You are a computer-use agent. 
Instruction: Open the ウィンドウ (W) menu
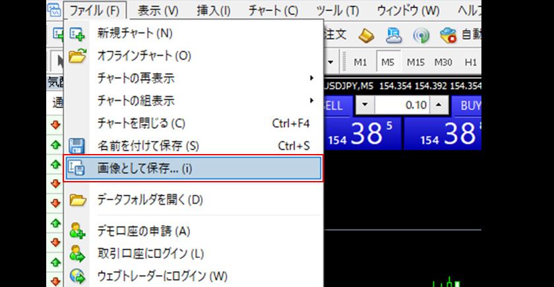pyautogui.click(x=408, y=11)
